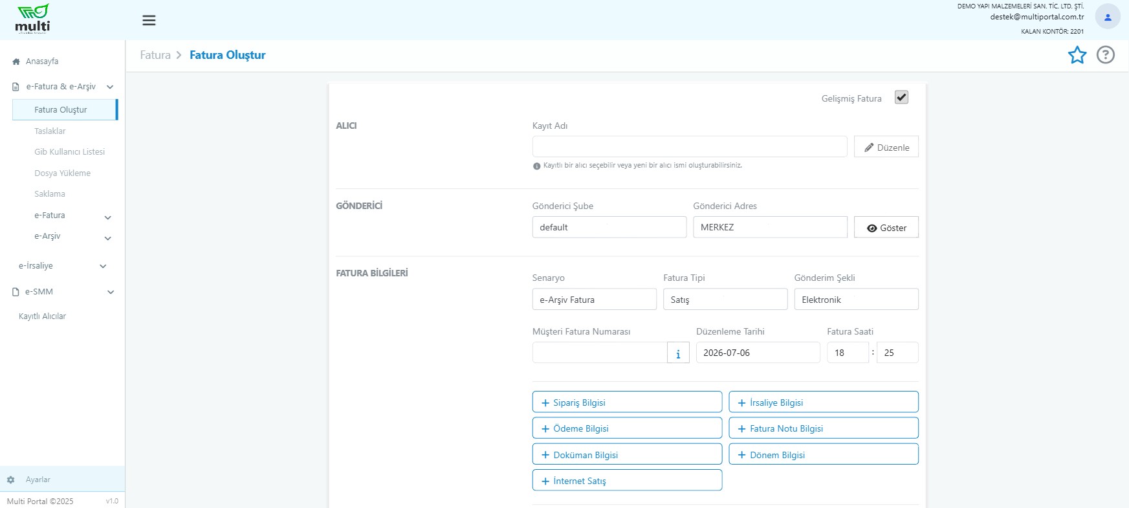Open Kayıtlı Alıcılar menu item
This screenshot has height=508, width=1129.
(x=42, y=316)
